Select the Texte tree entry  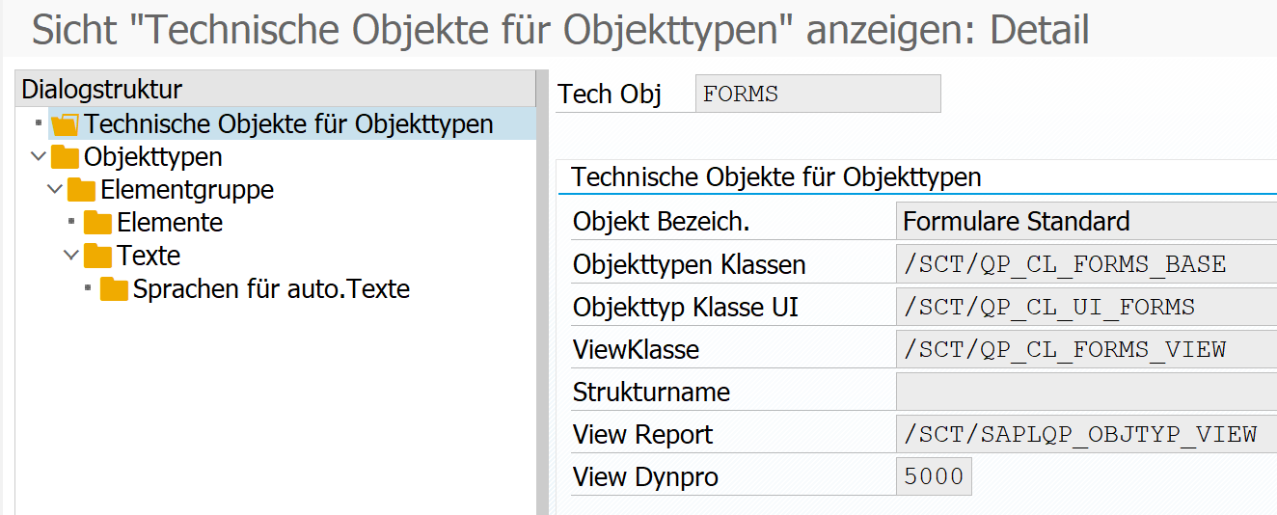click(149, 256)
